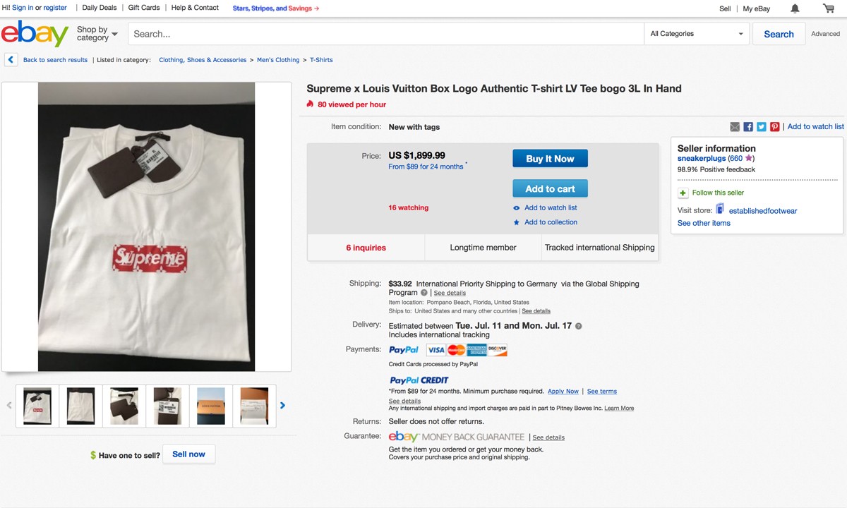The height and width of the screenshot is (508, 847).
Task: Open the sneakerplugs seller profile link
Action: point(702,159)
